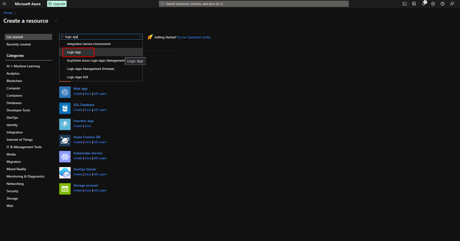Click the SQL Database icon
The image size is (460, 241).
[65, 108]
